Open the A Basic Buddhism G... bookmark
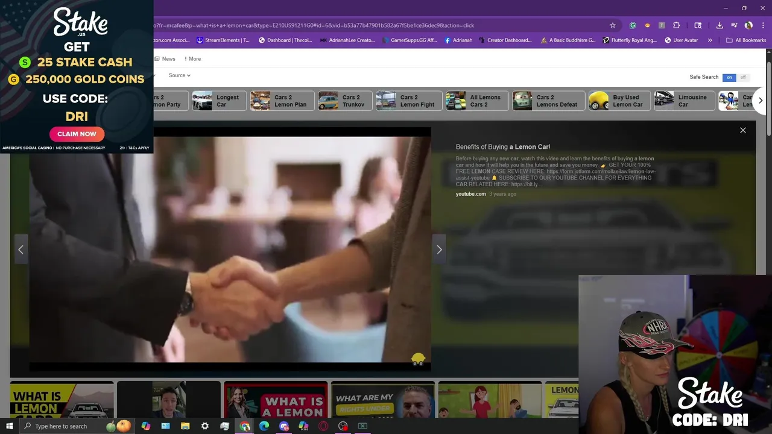This screenshot has width=772, height=434. [x=568, y=40]
